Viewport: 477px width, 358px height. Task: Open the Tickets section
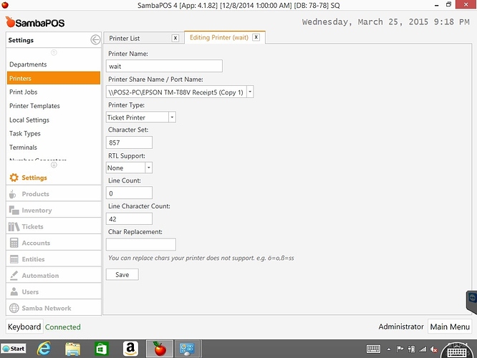[x=54, y=226]
